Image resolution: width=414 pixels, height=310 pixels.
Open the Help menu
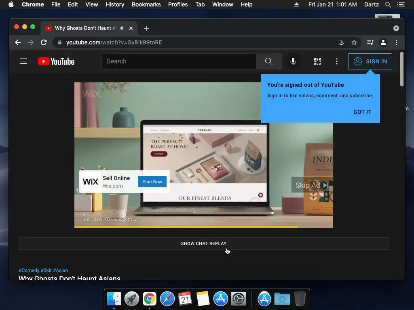(246, 4)
